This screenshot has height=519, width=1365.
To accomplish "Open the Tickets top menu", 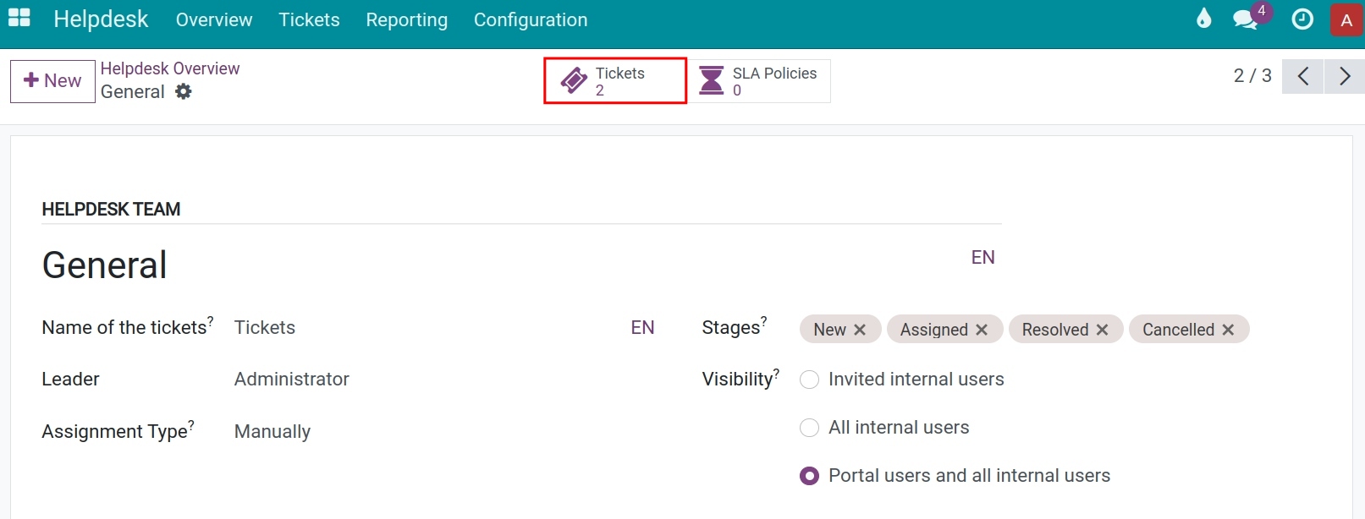I will 309,19.
